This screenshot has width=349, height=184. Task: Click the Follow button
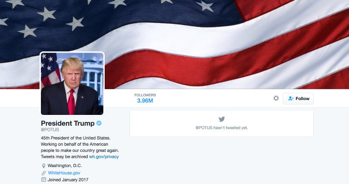[298, 99]
